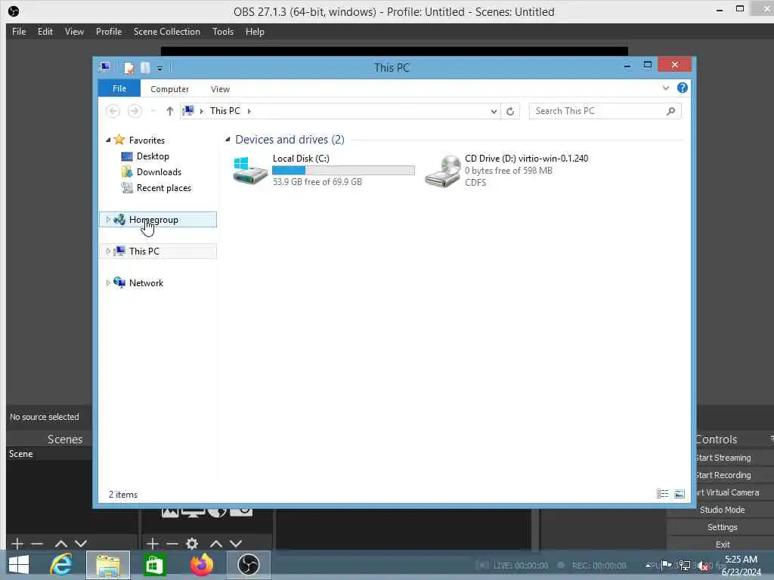Viewport: 774px width, 580px height.
Task: Click the volume icon in the system tray
Action: pos(704,566)
